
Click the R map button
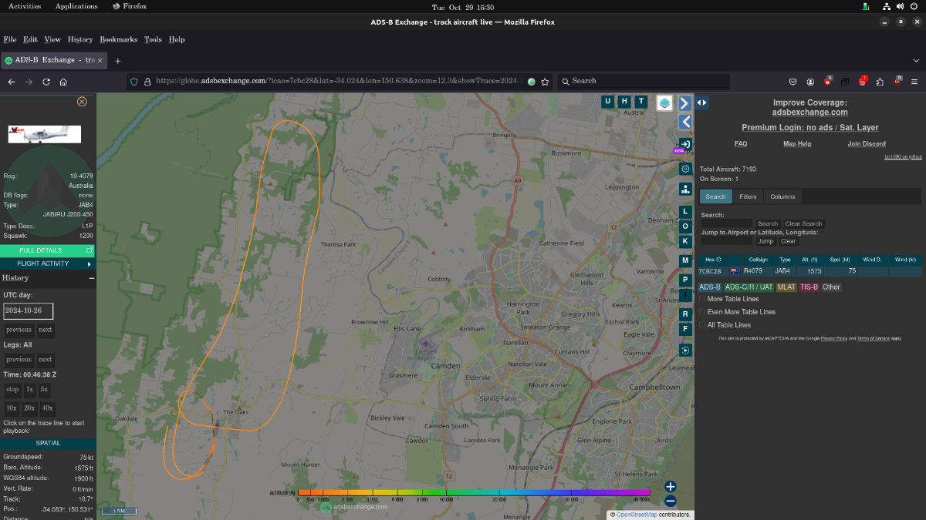685,314
